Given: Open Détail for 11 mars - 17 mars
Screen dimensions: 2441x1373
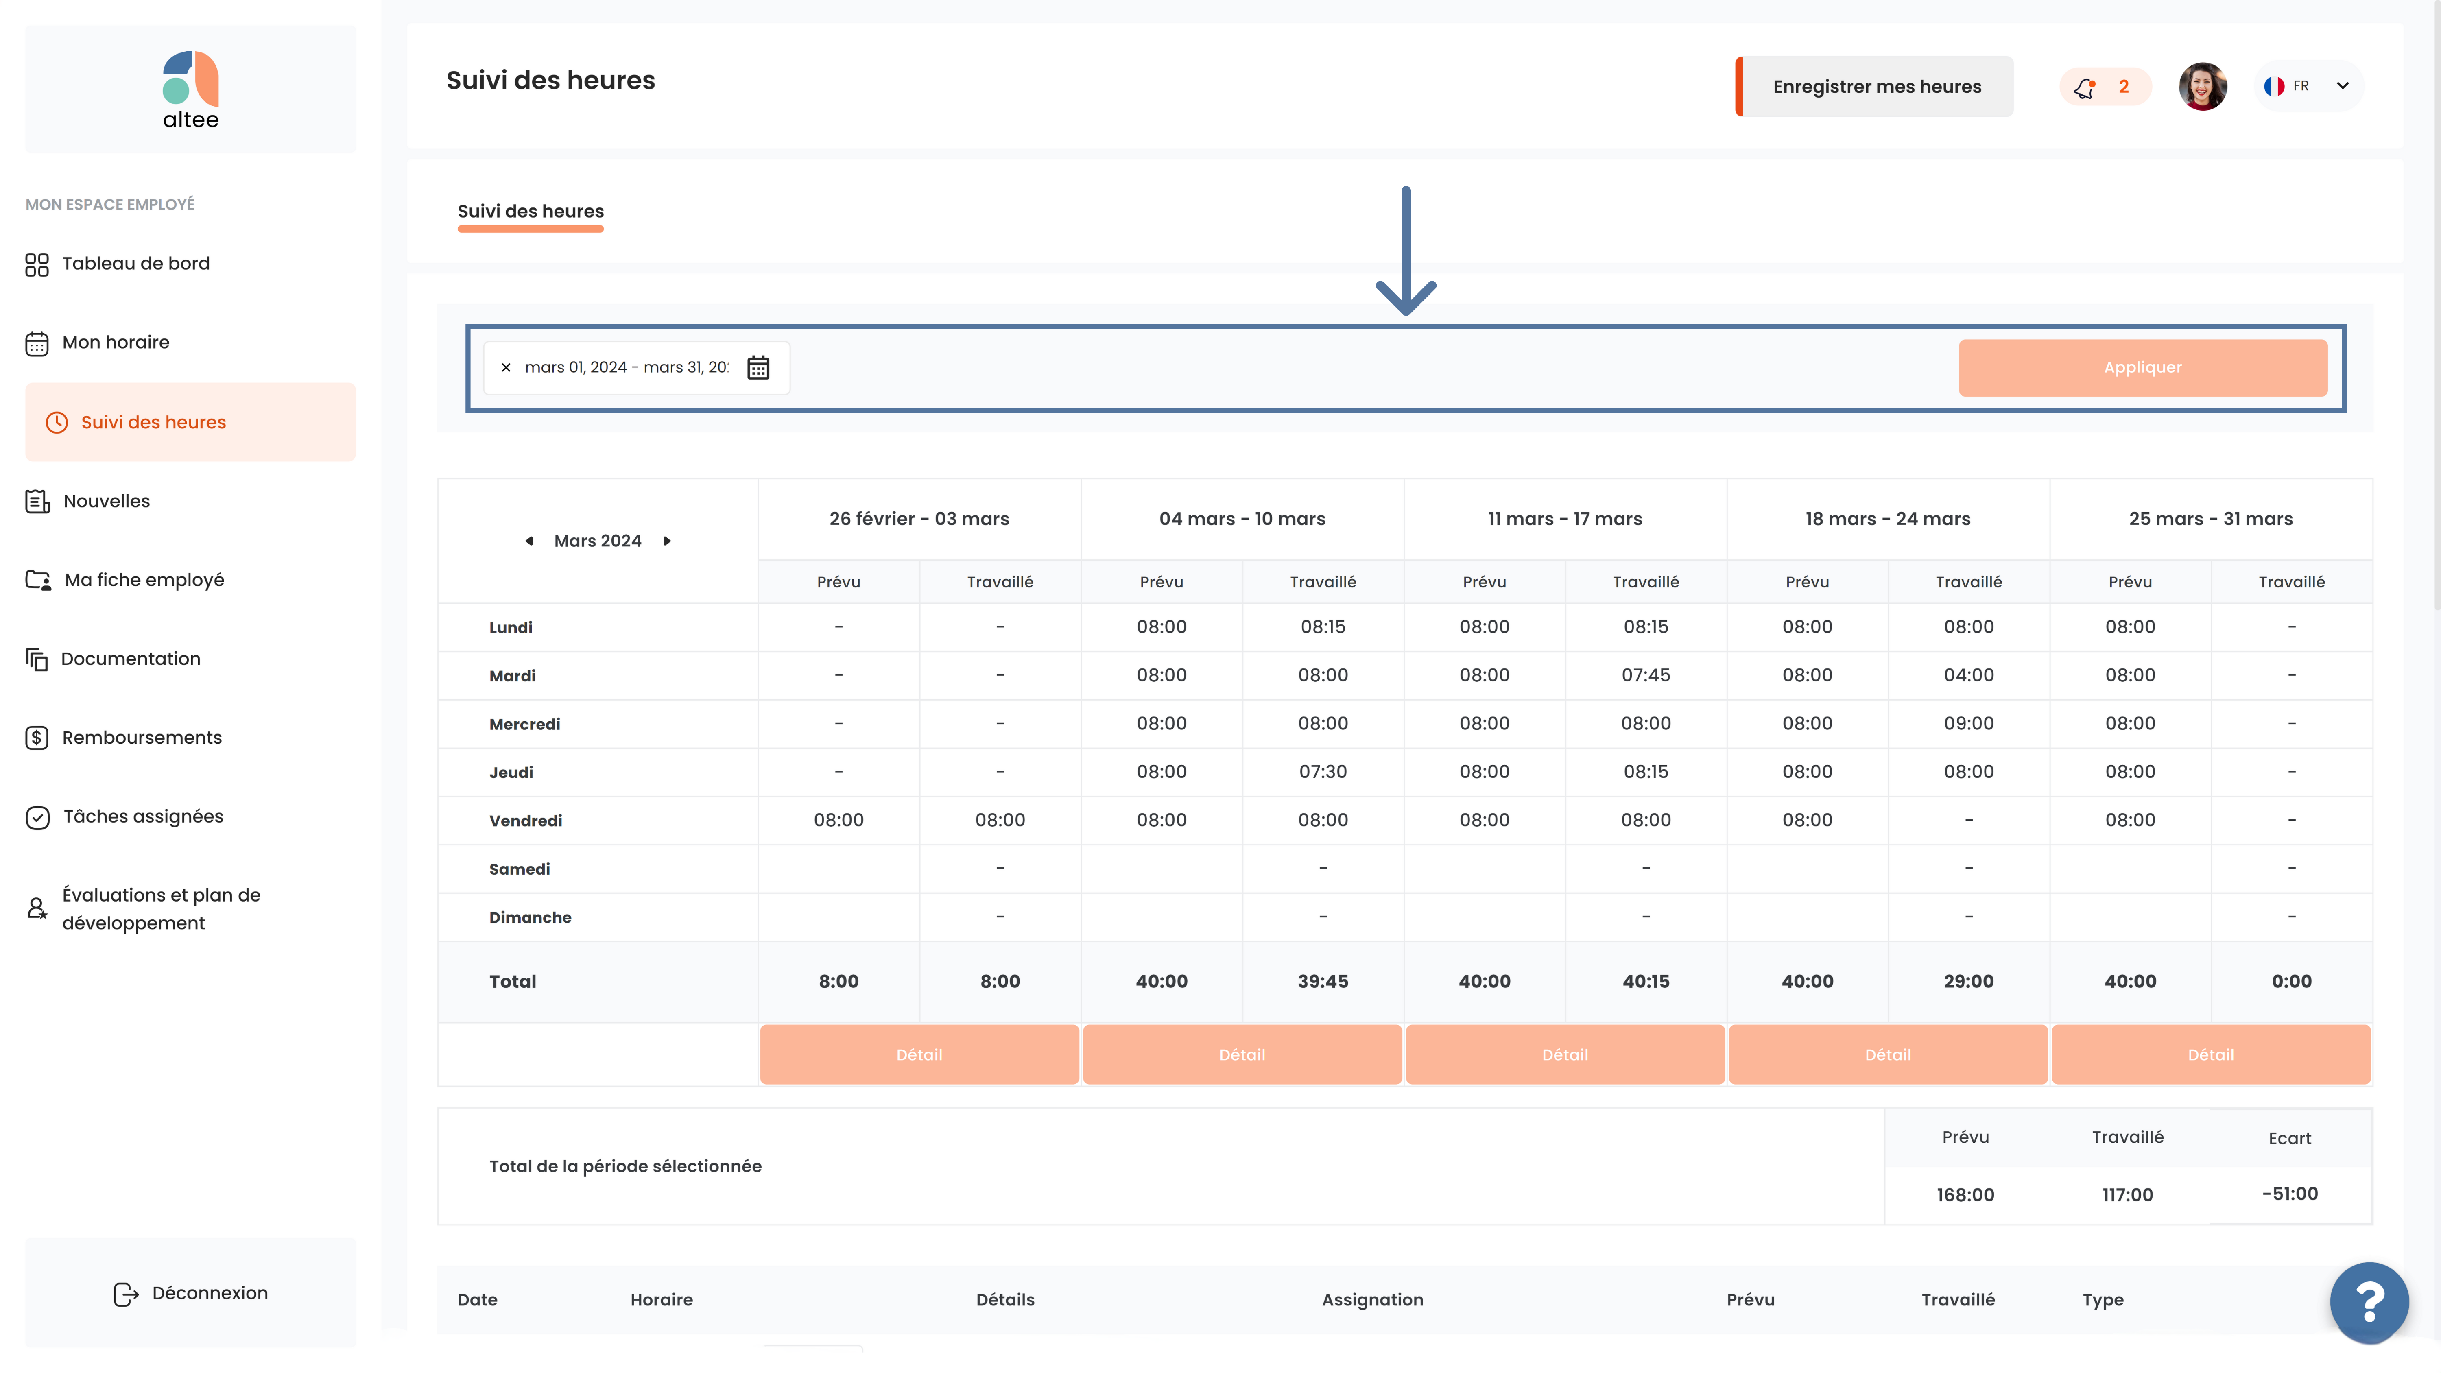Looking at the screenshot, I should pyautogui.click(x=1565, y=1054).
